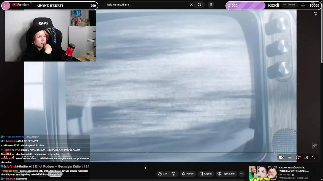Screen dimensions: 323x181
Task: Open the 5 ADAM YEMEĞE GİTTİK video title
Action: pyautogui.click(x=293, y=169)
